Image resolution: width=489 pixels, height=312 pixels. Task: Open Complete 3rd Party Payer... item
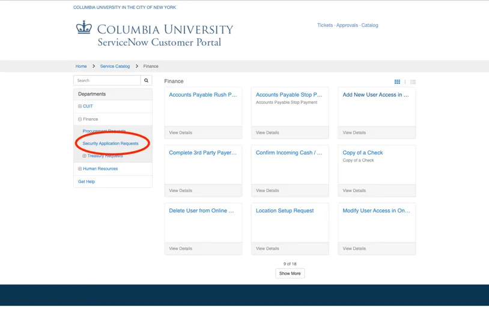(x=202, y=152)
